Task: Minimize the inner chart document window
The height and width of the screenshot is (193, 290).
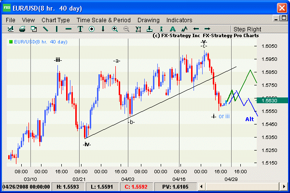Action: tap(276, 18)
